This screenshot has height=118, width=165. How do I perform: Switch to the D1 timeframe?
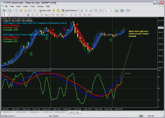tap(80, 15)
